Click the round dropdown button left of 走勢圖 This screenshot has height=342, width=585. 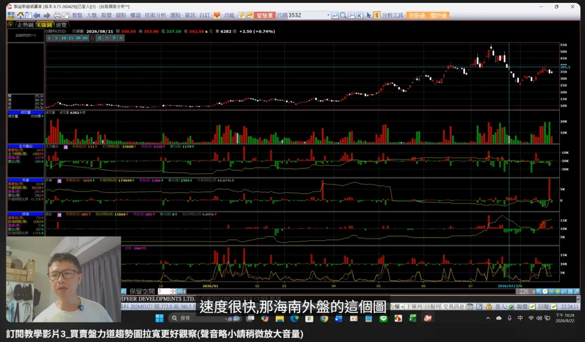click(x=11, y=25)
